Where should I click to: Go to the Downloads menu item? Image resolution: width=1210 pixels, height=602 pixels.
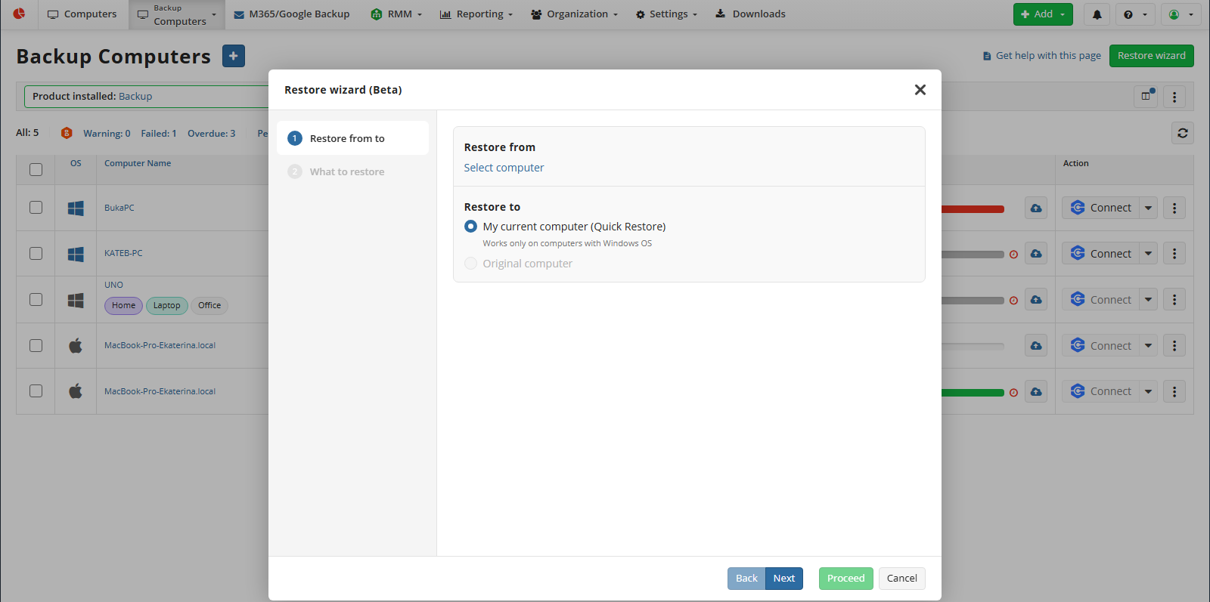750,14
